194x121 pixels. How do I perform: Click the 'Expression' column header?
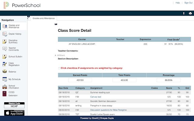coord(145,39)
